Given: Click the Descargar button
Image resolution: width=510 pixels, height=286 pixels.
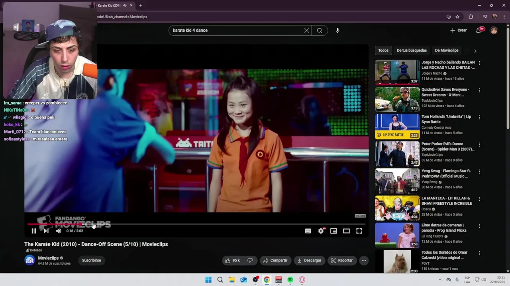Looking at the screenshot, I should 309,261.
